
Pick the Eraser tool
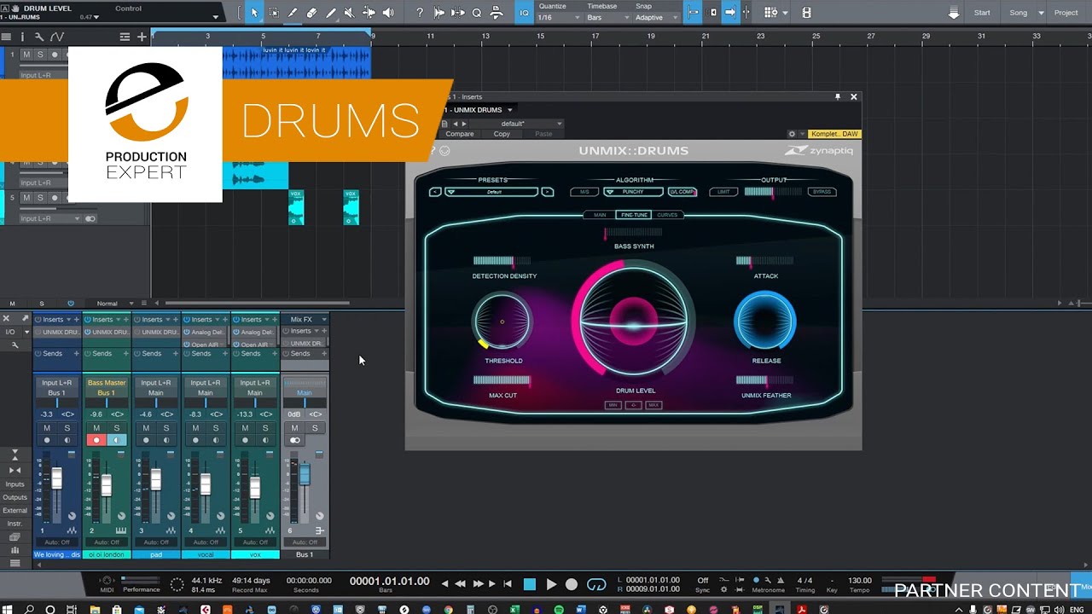pos(311,13)
